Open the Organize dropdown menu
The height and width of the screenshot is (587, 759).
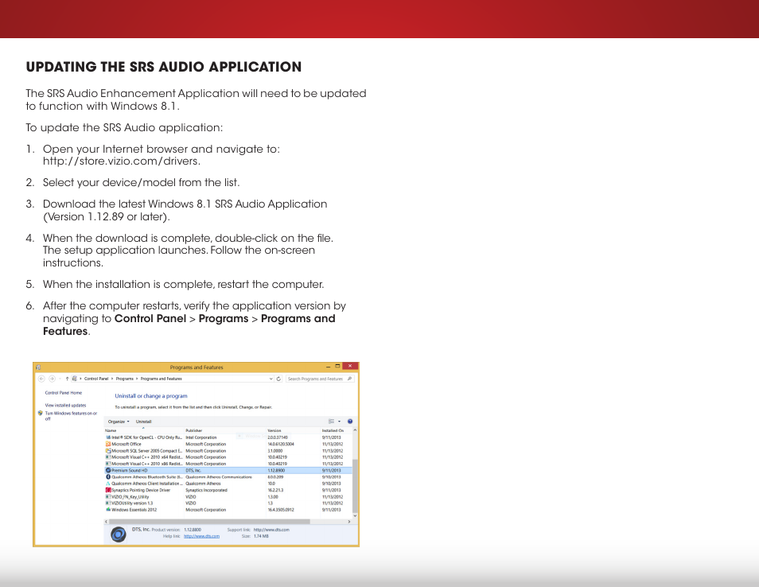tap(119, 422)
